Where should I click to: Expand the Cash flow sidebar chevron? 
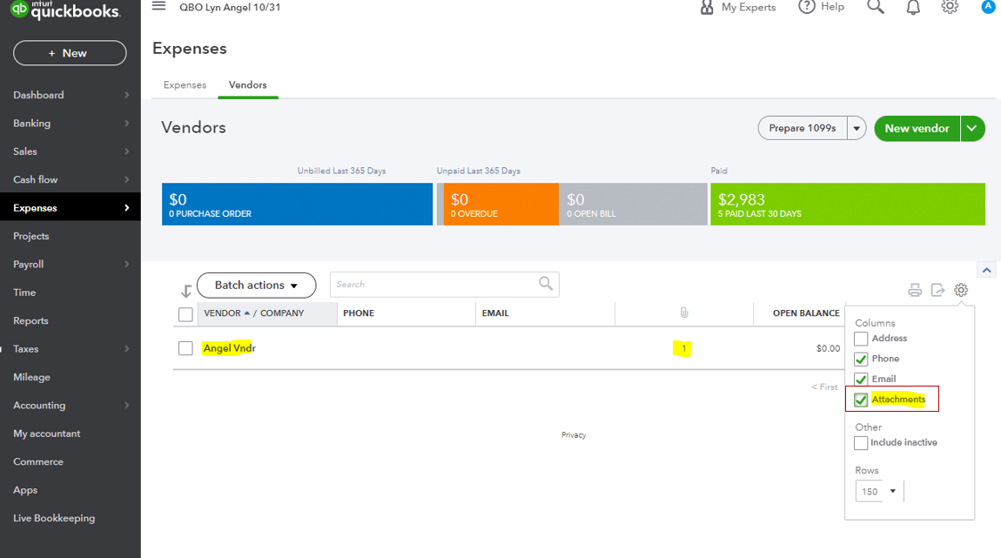pos(126,179)
